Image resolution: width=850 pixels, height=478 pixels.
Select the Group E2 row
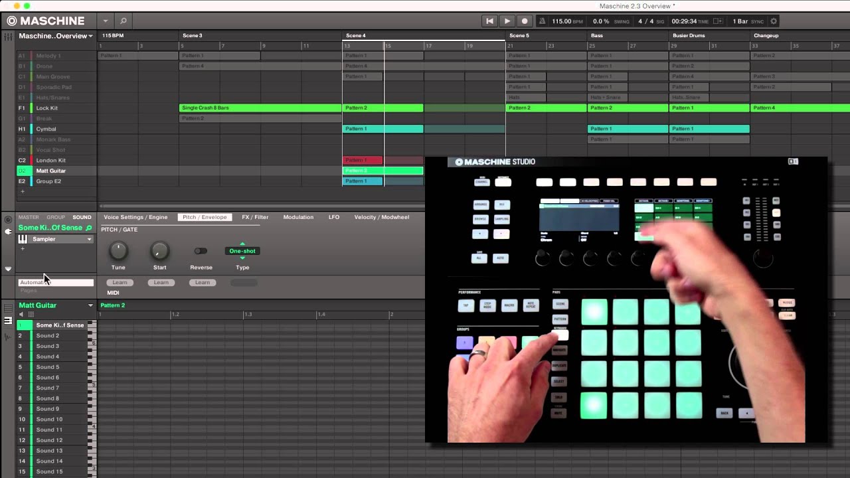(56, 181)
